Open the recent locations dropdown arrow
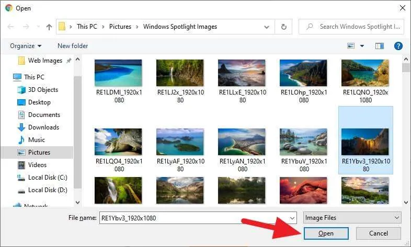The width and height of the screenshot is (411, 247). click(38, 27)
